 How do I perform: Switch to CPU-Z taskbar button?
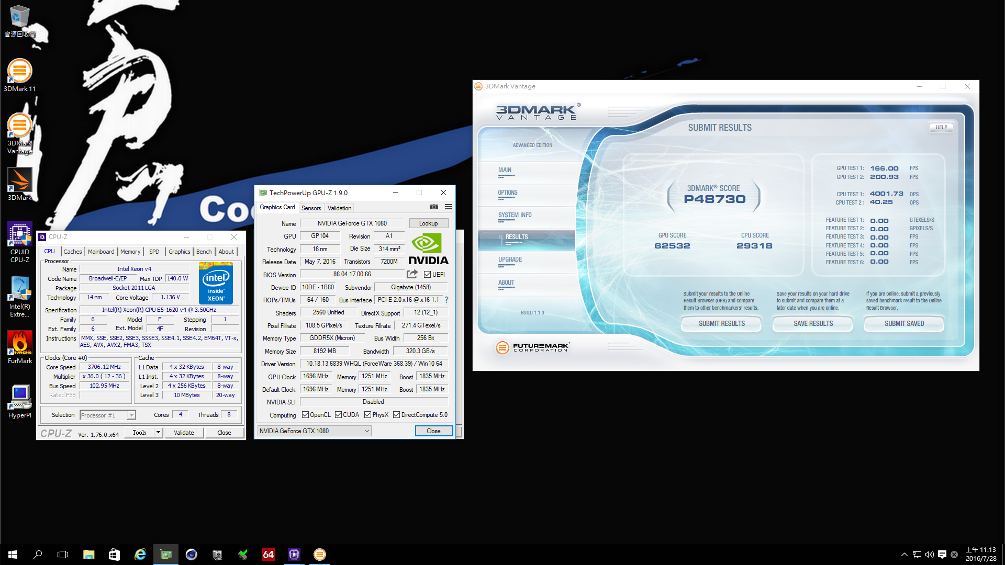pos(294,555)
